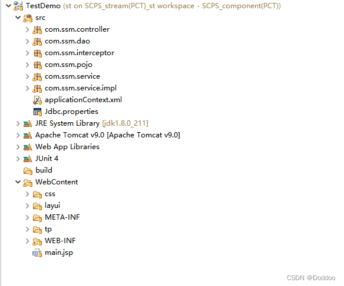Screen dimensions: 344x286
Task: Expand the tp folder
Action: [27, 229]
